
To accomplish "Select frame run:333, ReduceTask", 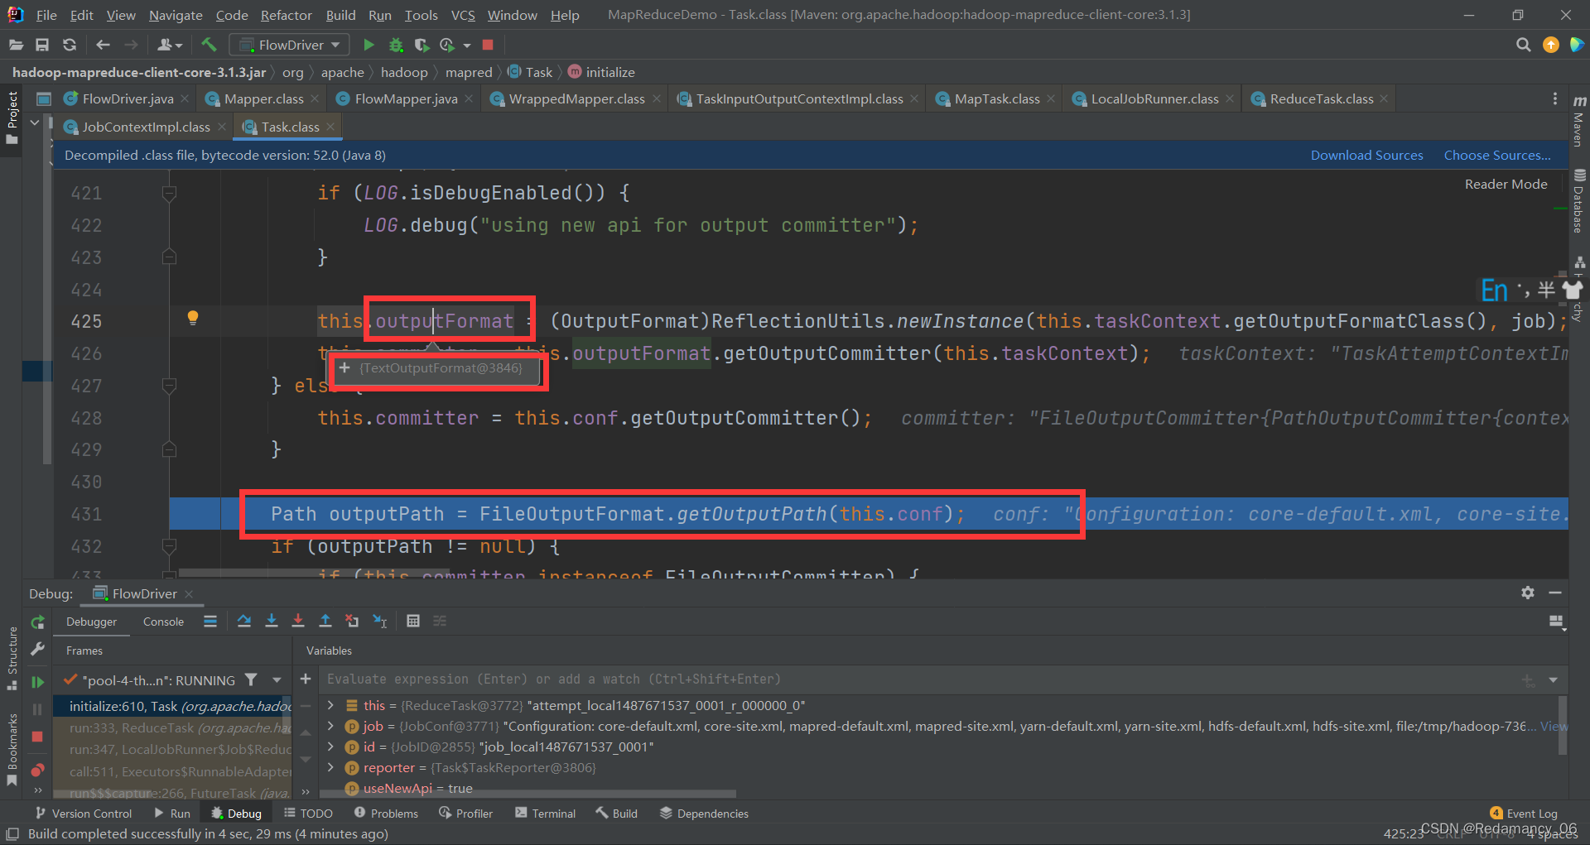I will pos(172,727).
